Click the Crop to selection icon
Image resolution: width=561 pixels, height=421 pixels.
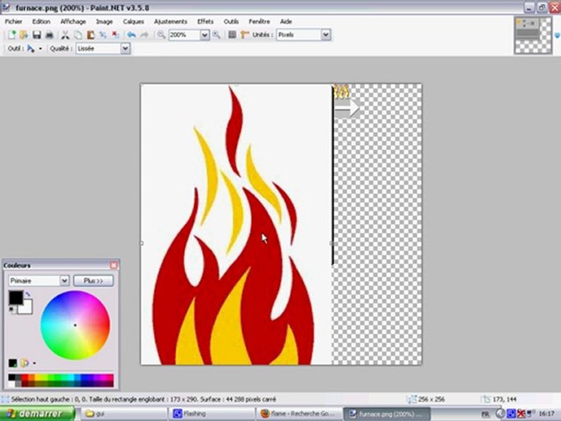(103, 34)
